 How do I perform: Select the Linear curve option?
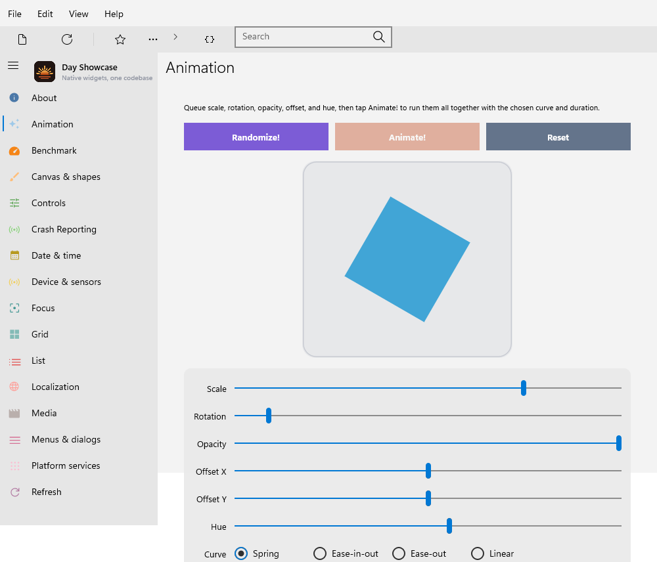[477, 553]
